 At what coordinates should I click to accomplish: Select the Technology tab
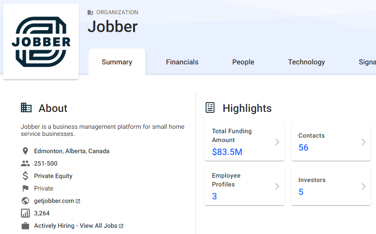[306, 62]
